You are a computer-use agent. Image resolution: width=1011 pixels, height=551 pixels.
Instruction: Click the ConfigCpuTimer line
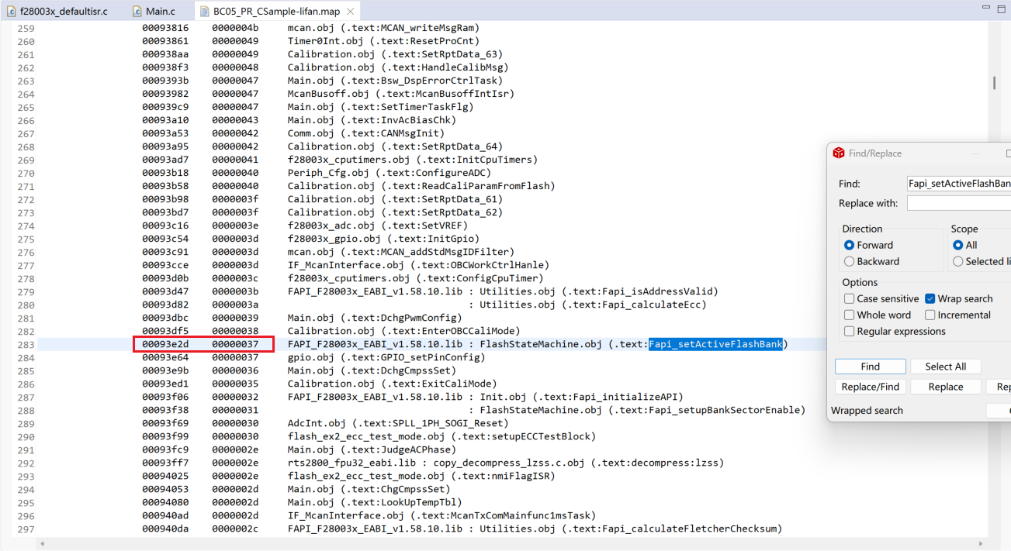pos(415,278)
